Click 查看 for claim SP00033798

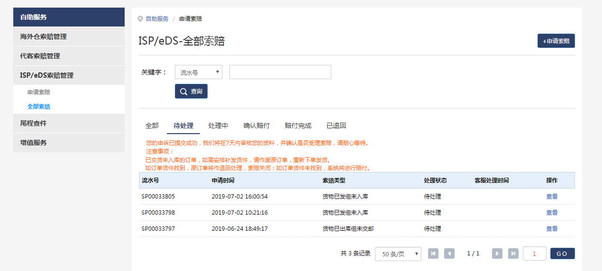point(552,213)
